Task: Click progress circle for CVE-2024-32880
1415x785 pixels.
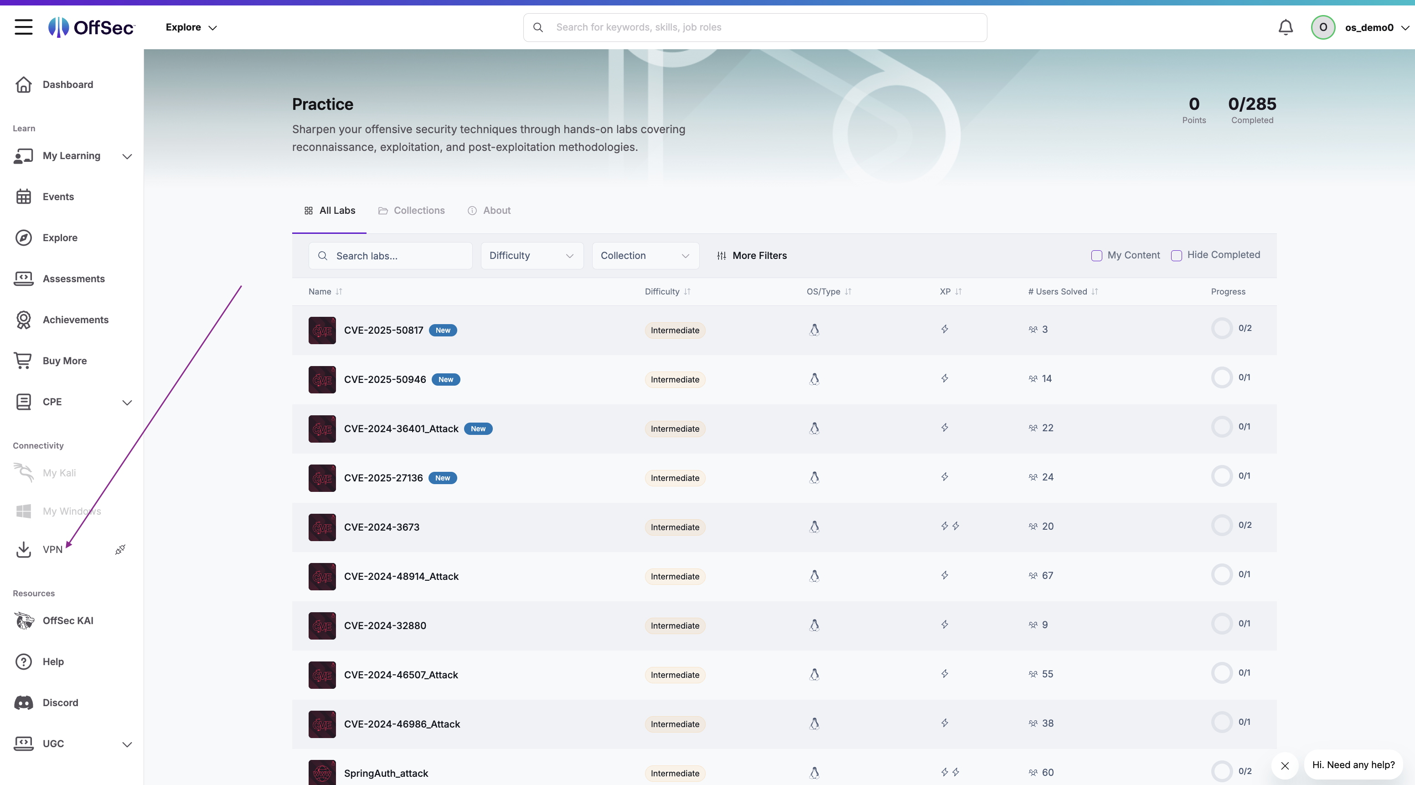Action: coord(1222,624)
